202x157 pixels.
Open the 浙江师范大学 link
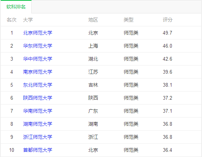point(38,137)
